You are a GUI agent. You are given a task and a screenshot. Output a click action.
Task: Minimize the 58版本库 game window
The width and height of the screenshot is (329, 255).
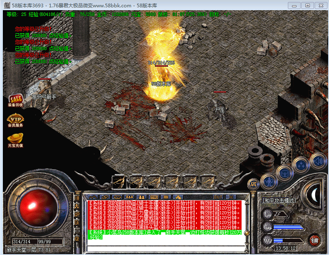point(294,5)
